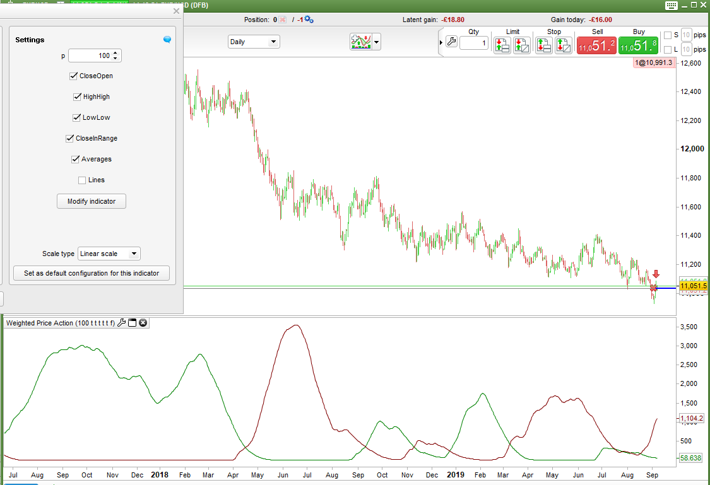Click the L pips value field
Screen dimensions: 710x485
pyautogui.click(x=686, y=49)
